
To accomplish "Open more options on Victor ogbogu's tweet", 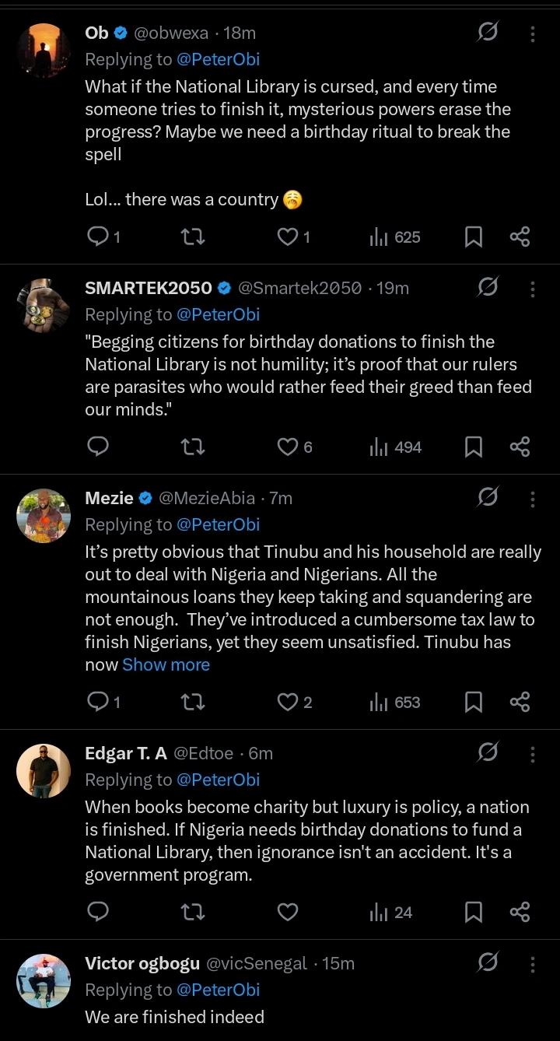I will point(533,964).
